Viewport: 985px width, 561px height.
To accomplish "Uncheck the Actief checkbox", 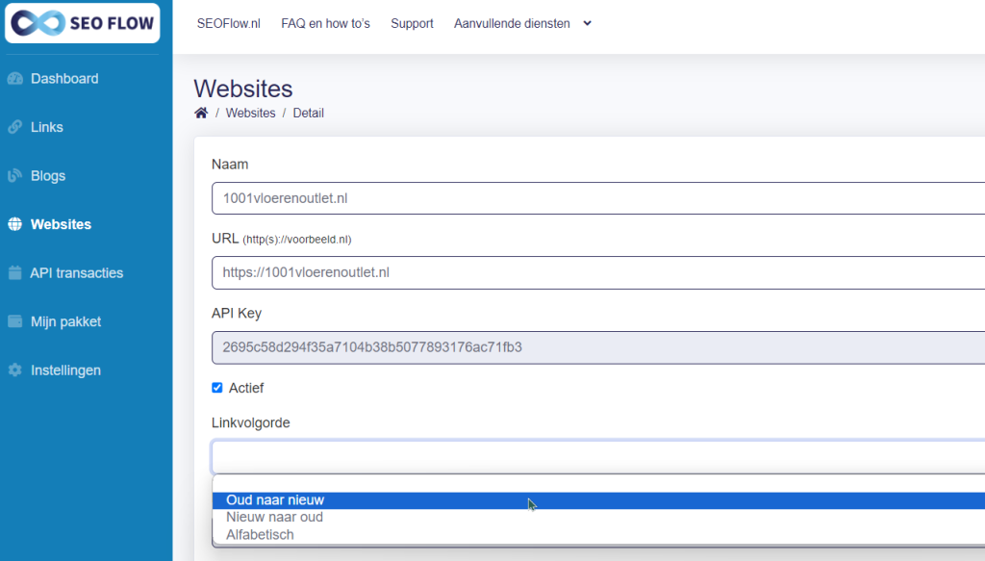I will pyautogui.click(x=217, y=388).
